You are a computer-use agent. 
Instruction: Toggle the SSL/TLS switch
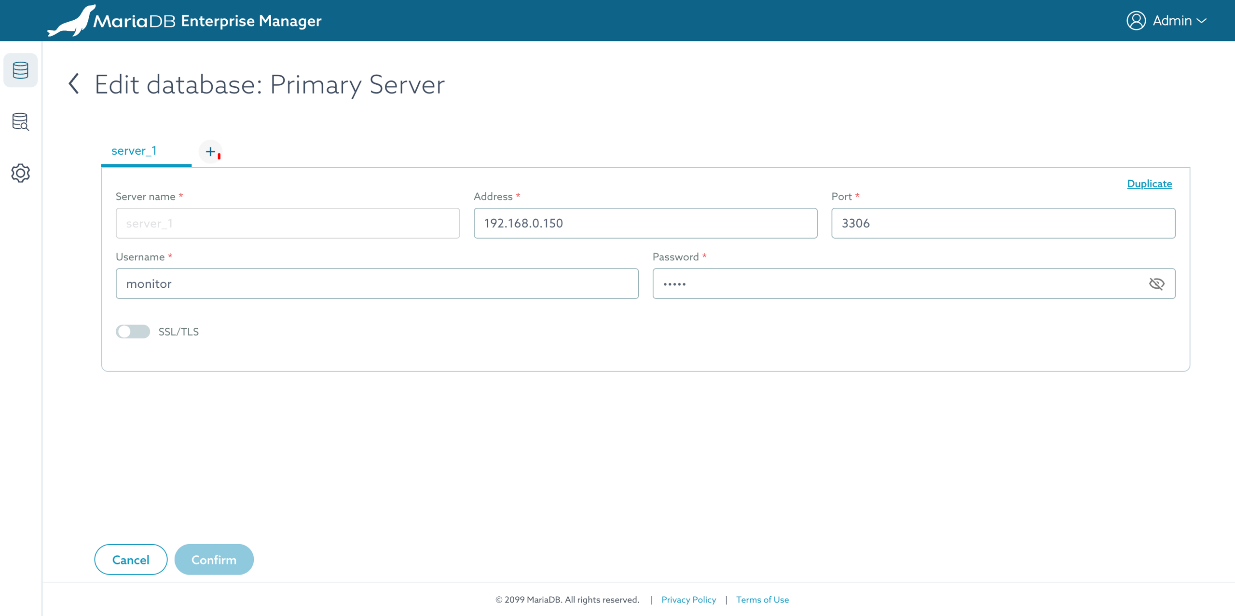click(133, 332)
